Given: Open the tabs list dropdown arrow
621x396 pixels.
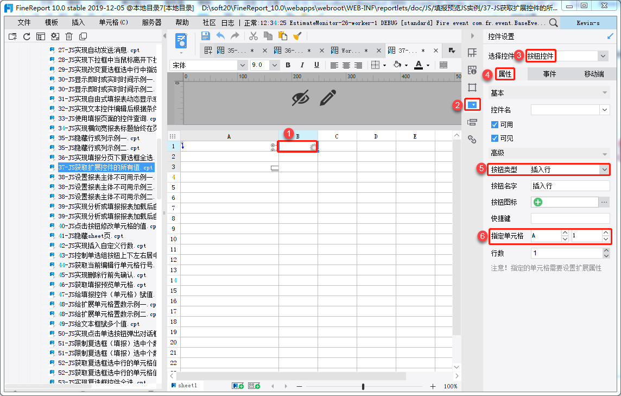Looking at the screenshot, I should click(452, 51).
